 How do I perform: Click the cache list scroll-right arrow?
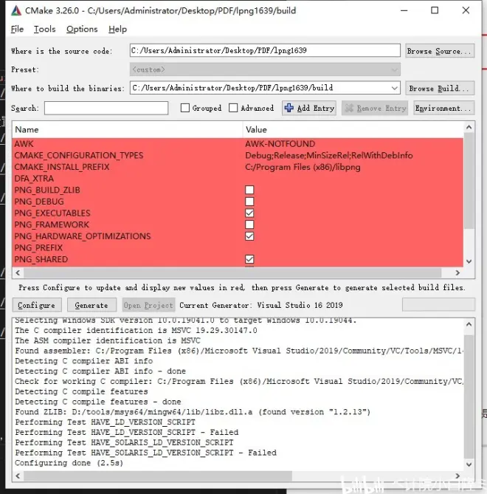457,272
